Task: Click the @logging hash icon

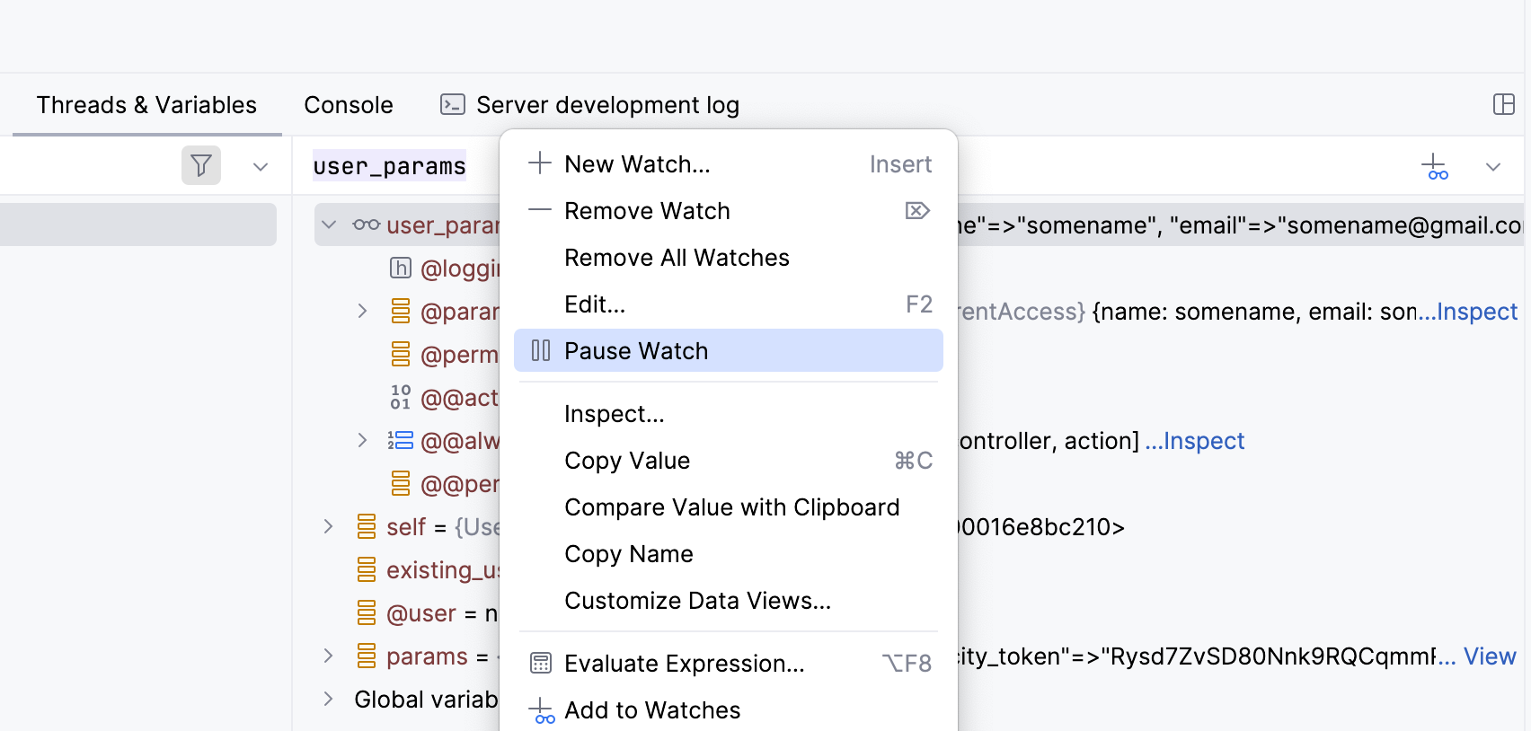Action: point(401,269)
